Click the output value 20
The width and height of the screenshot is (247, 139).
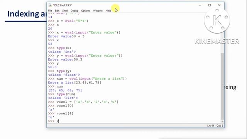50,29
